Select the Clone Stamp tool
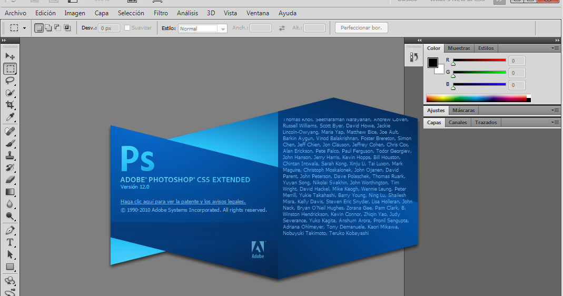563x296 pixels. point(10,155)
